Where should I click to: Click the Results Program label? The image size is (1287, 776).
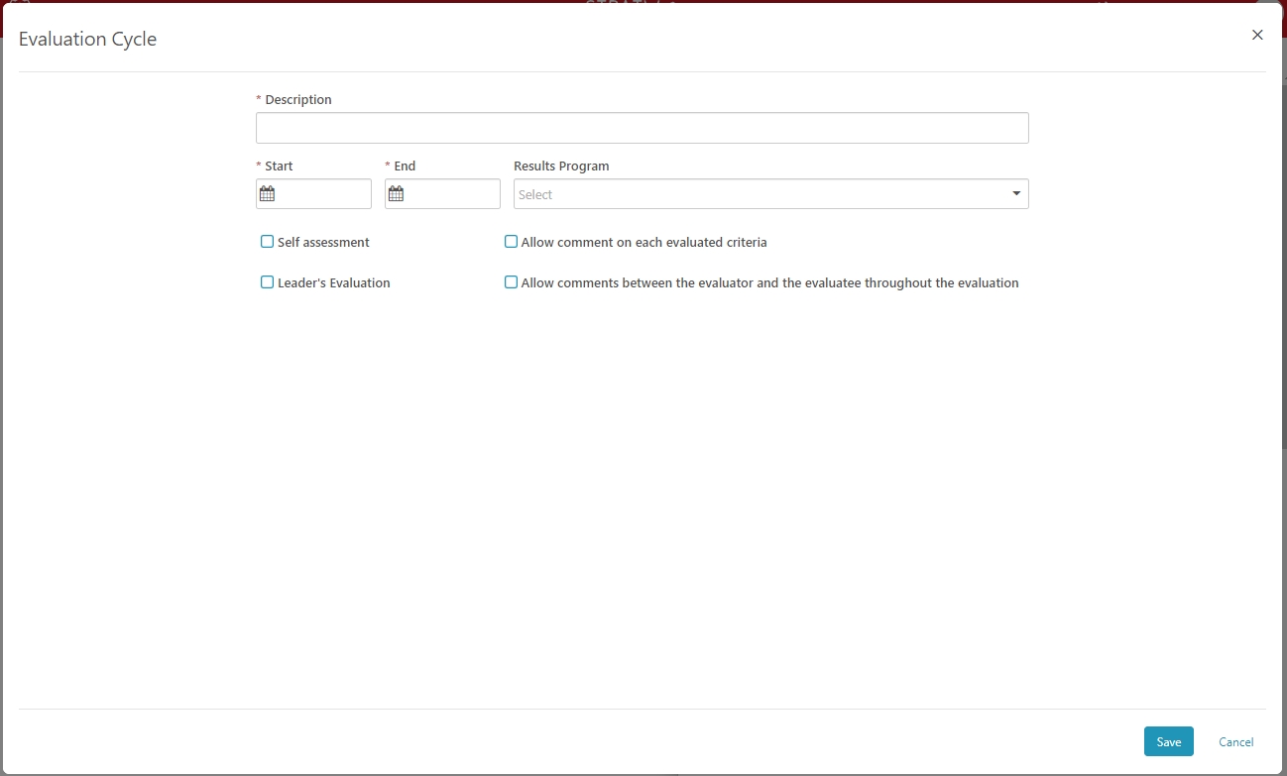tap(561, 166)
